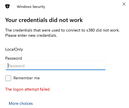The width and height of the screenshot is (129, 108).
Task: Click the 'Please enter new credentials.' line
Action: pyautogui.click(x=31, y=36)
